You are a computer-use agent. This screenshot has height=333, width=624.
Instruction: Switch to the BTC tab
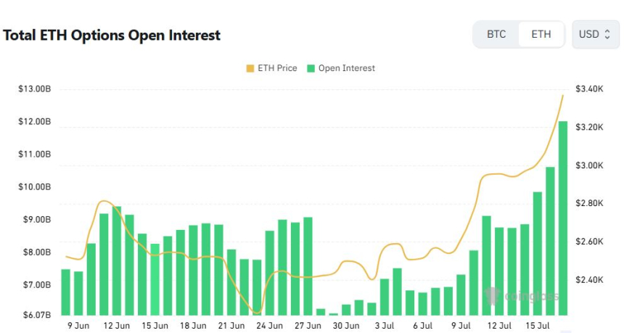[x=496, y=34]
